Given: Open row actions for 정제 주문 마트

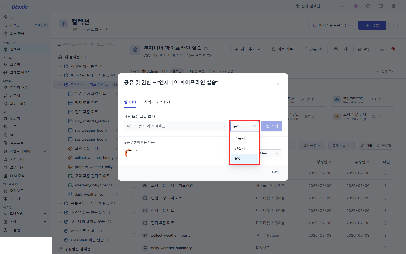Looking at the screenshot, I should pos(386,211).
